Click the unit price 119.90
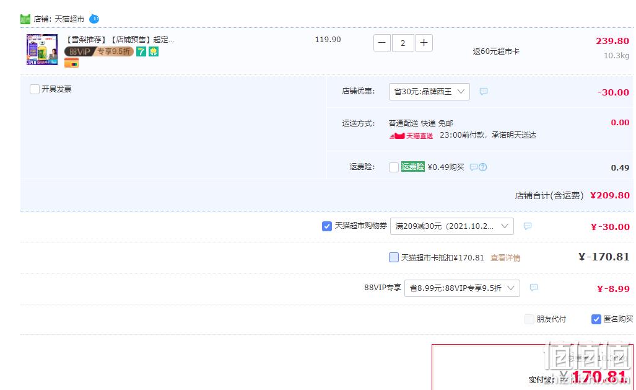Image resolution: width=636 pixels, height=390 pixels. pyautogui.click(x=328, y=40)
